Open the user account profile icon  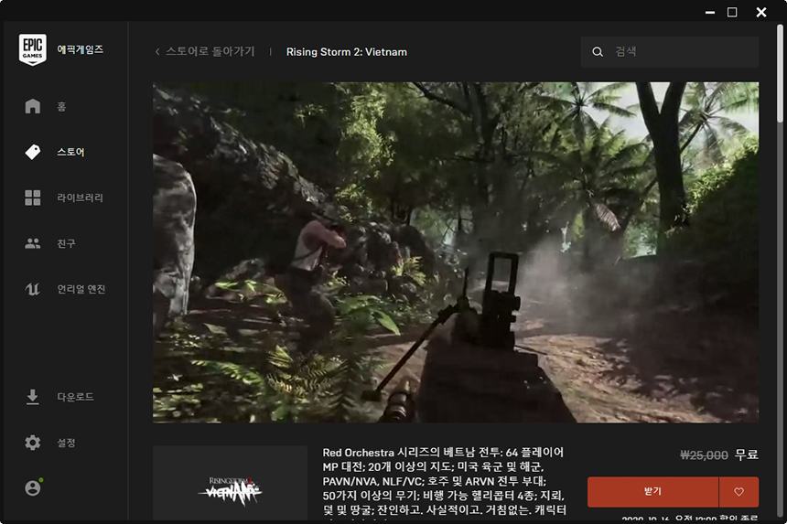[33, 487]
